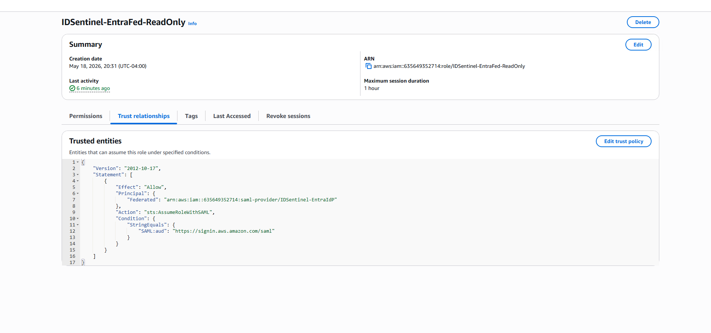This screenshot has width=711, height=333.
Task: Click the green check last activity icon
Action: click(x=72, y=89)
